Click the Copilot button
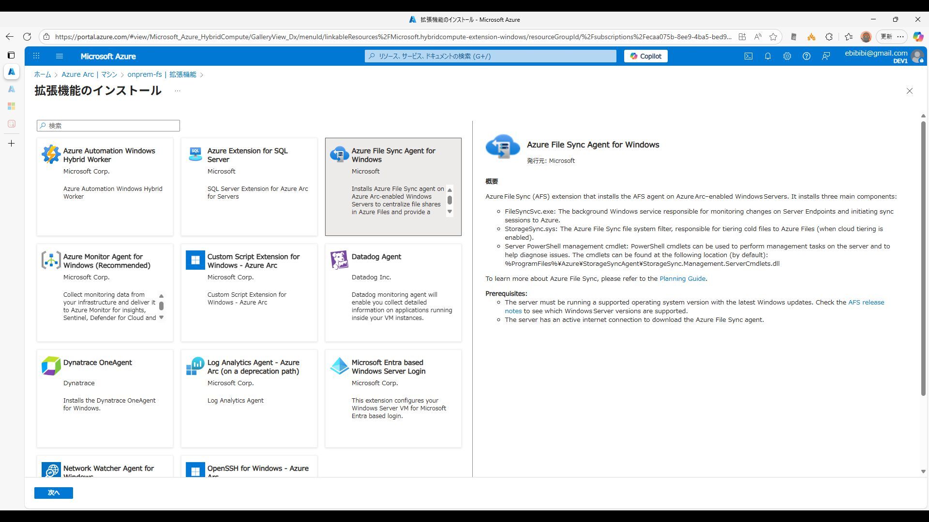 (x=645, y=56)
